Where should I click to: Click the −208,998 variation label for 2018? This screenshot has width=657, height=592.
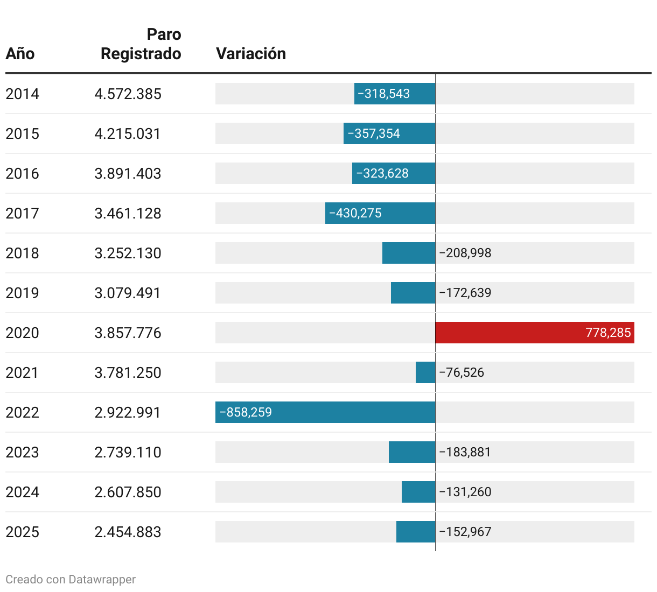(x=465, y=253)
